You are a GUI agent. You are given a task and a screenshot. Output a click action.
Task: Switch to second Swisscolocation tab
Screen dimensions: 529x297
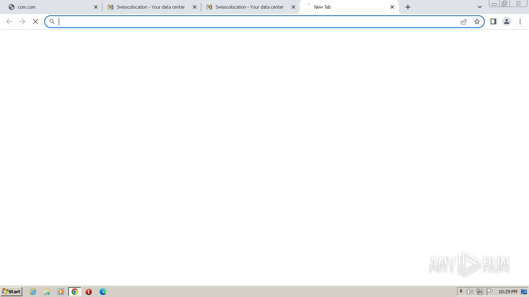(x=250, y=7)
